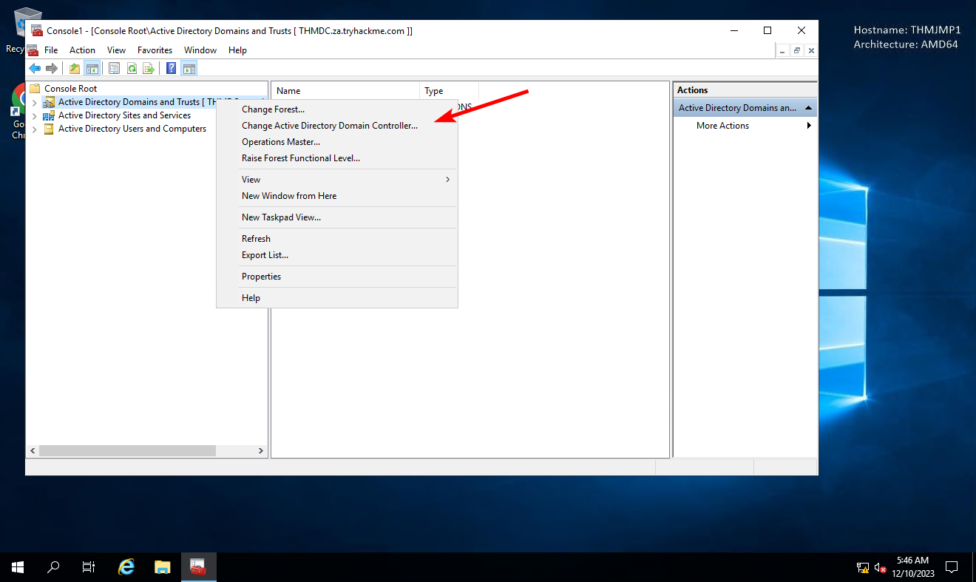Select the Active Directory Sites and Services label
The image size is (976, 582).
pyautogui.click(x=124, y=115)
